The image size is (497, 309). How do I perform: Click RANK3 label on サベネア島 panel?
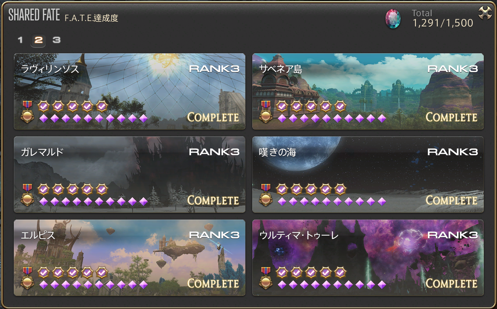[x=453, y=69]
